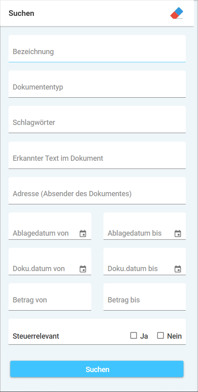Tick the Nein checkbox for Steuerrelevant

(161, 335)
